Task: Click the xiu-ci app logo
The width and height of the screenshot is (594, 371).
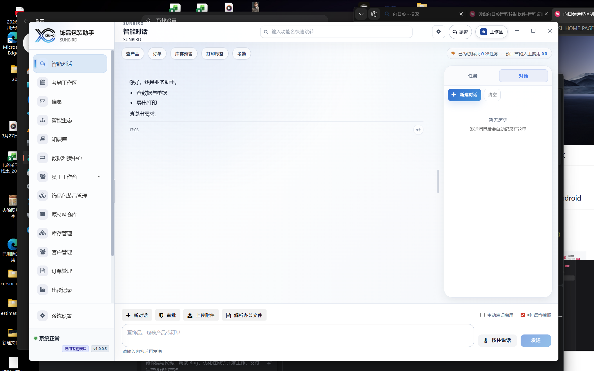Action: 45,35
